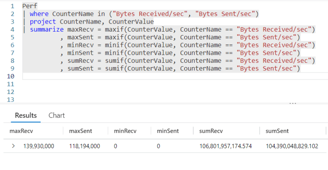Click the 'where' keyword on line 2
Image resolution: width=328 pixels, height=170 pixels.
[x=39, y=14]
